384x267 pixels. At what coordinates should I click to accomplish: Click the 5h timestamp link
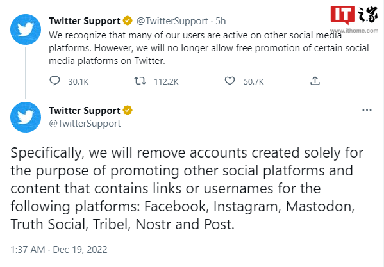point(221,21)
